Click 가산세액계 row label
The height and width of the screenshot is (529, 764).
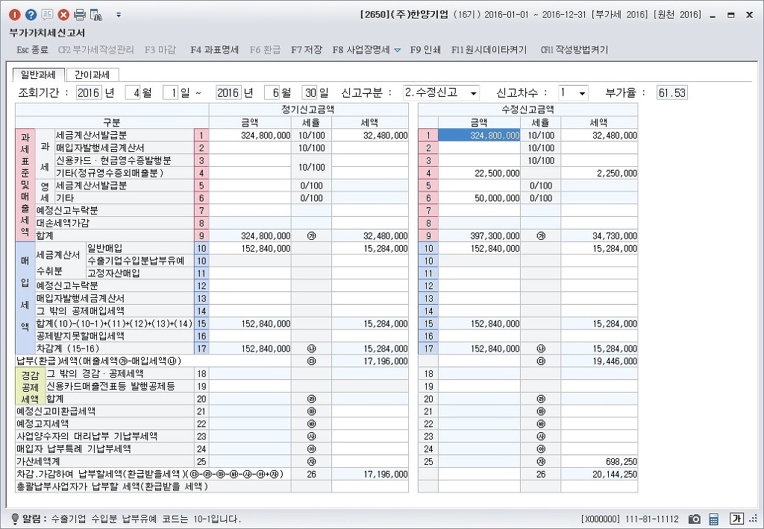(39, 461)
